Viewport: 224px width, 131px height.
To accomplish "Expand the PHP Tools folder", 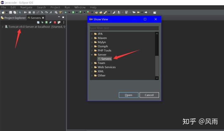I will pyautogui.click(x=92, y=51).
